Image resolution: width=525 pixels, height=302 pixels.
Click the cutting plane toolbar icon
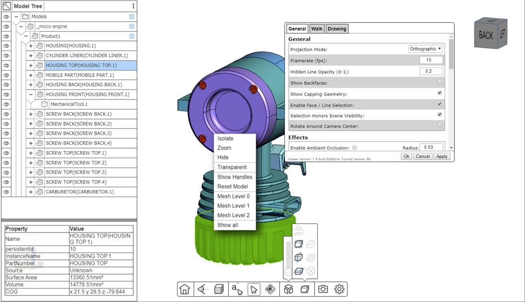(305, 290)
